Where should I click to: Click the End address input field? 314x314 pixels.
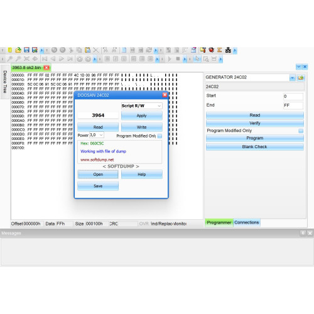pyautogui.click(x=293, y=106)
